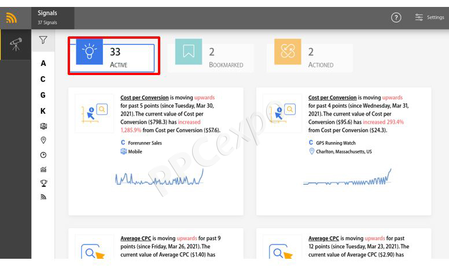The width and height of the screenshot is (449, 268).
Task: Filter by clock time icon in sidebar
Action: tap(43, 155)
